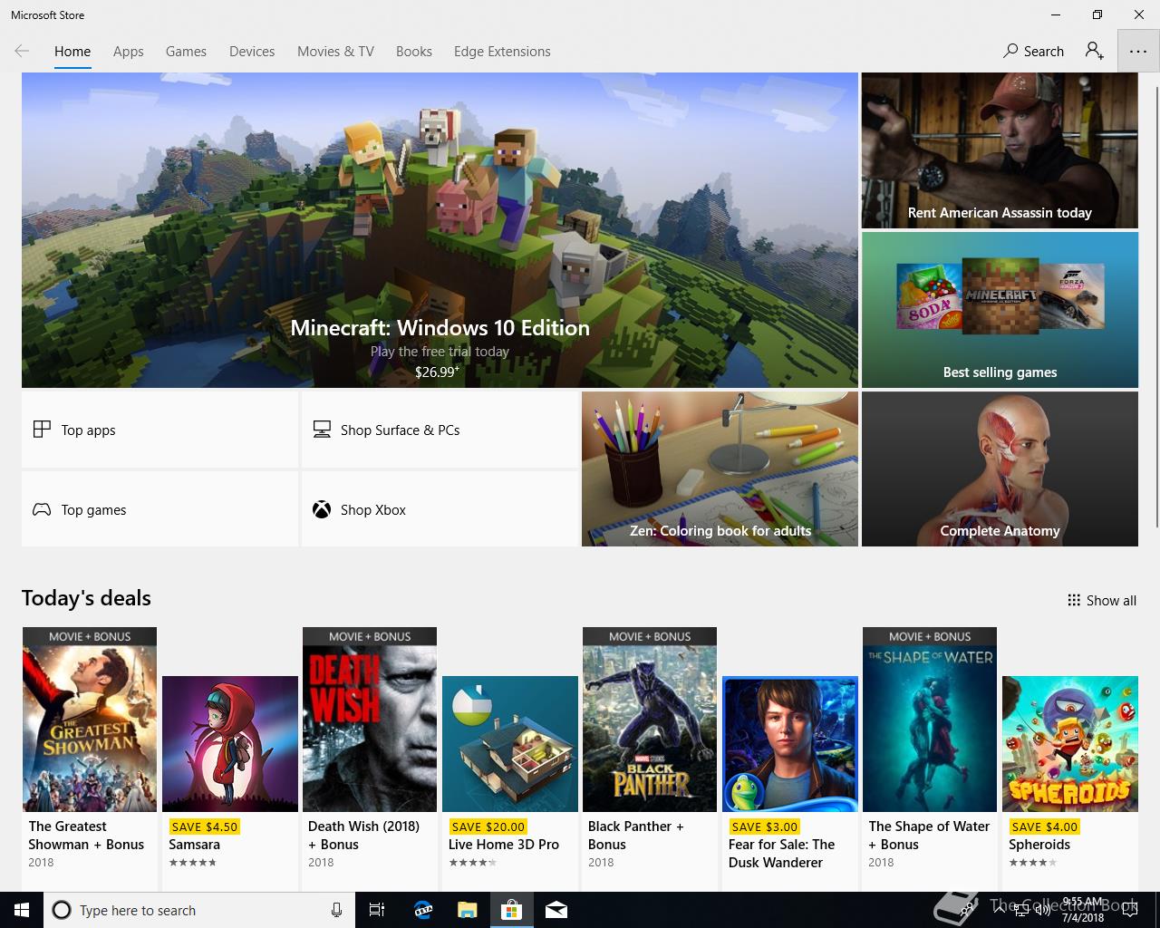The image size is (1160, 928).
Task: Open Zen: Coloring book for adults tile
Action: tap(720, 469)
